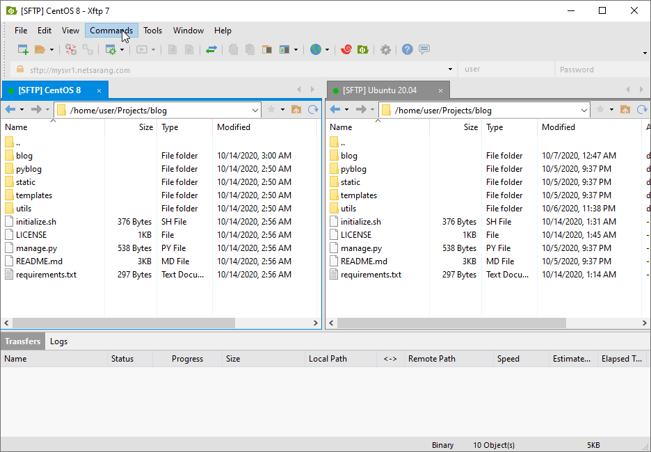This screenshot has height=452, width=651.
Task: Expand CentOS 8 path combo box dropdown
Action: click(255, 111)
